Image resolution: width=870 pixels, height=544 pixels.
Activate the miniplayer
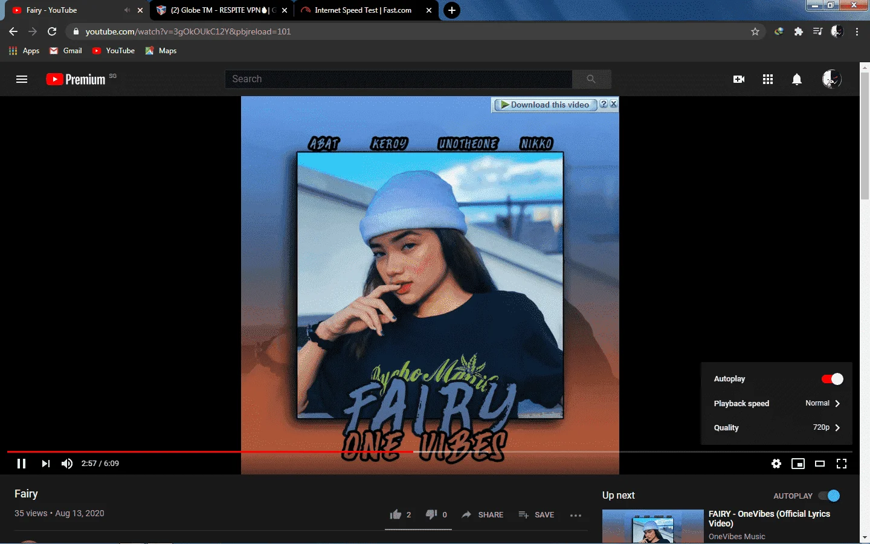click(798, 464)
